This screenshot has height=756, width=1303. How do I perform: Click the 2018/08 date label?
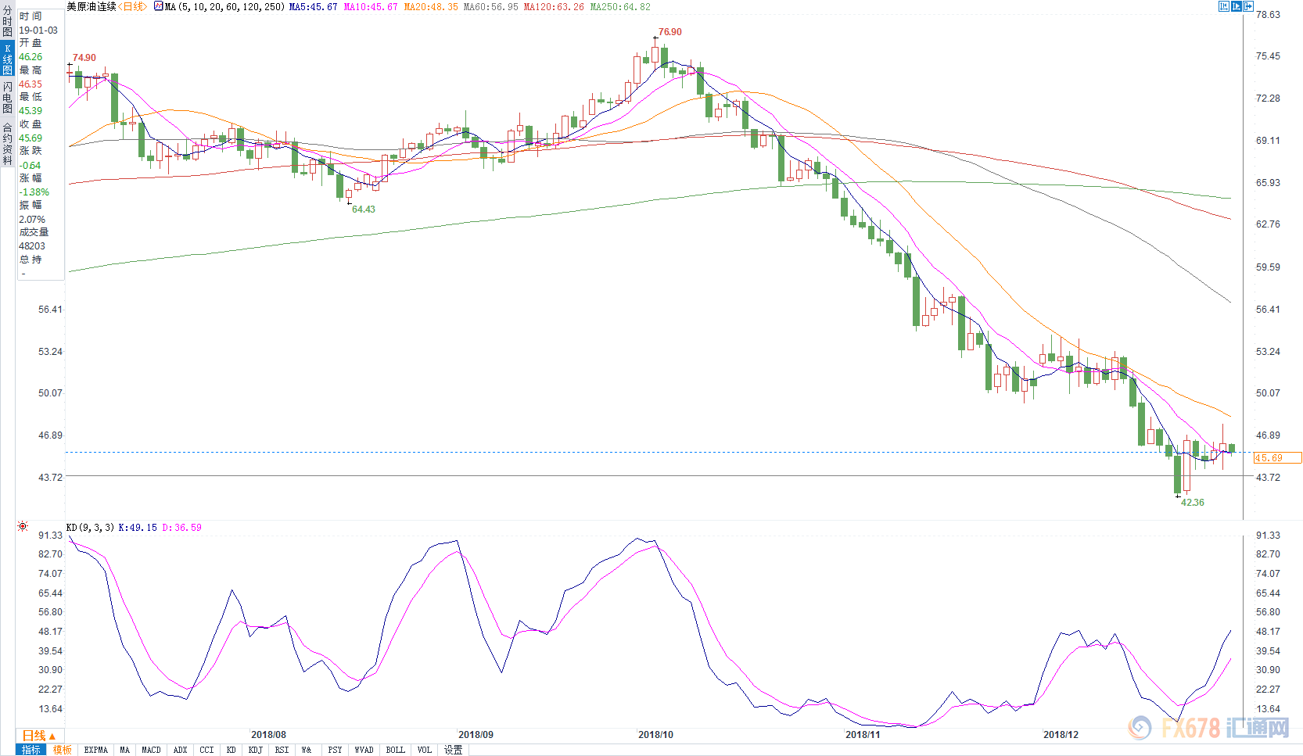pyautogui.click(x=268, y=735)
